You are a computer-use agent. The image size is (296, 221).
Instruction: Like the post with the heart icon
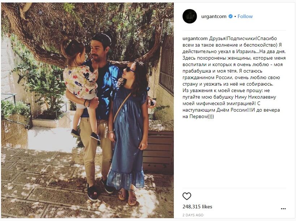click(x=187, y=196)
